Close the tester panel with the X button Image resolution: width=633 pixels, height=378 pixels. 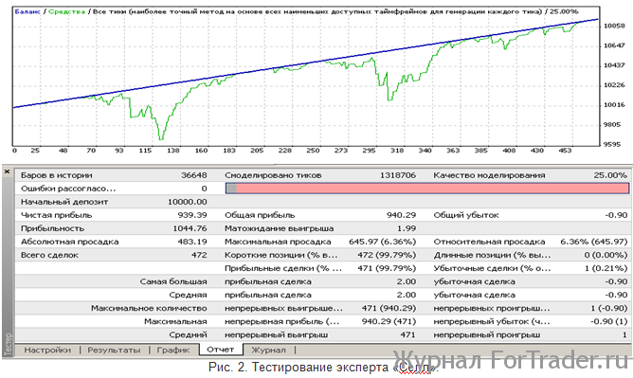(7, 171)
